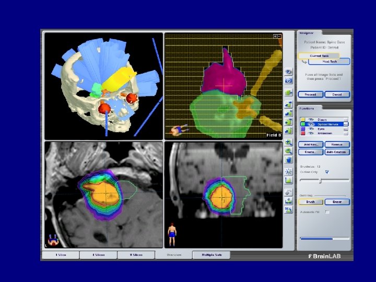Select the blue hand pan tool

pos(288,160)
